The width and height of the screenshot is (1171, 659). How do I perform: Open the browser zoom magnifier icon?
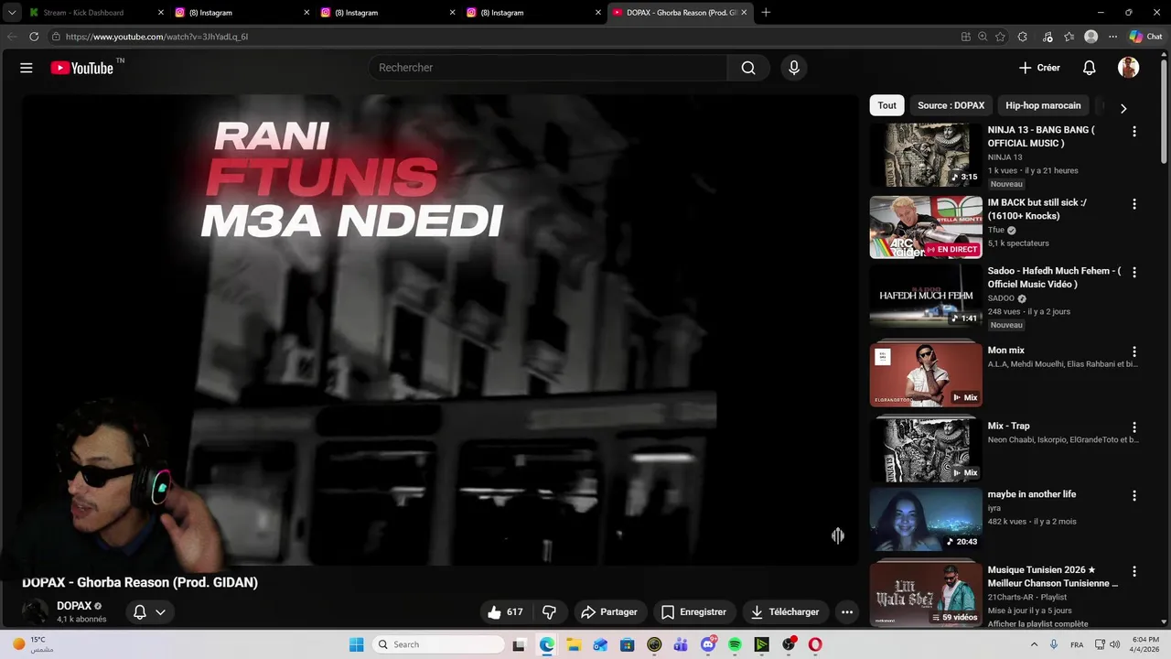983,37
